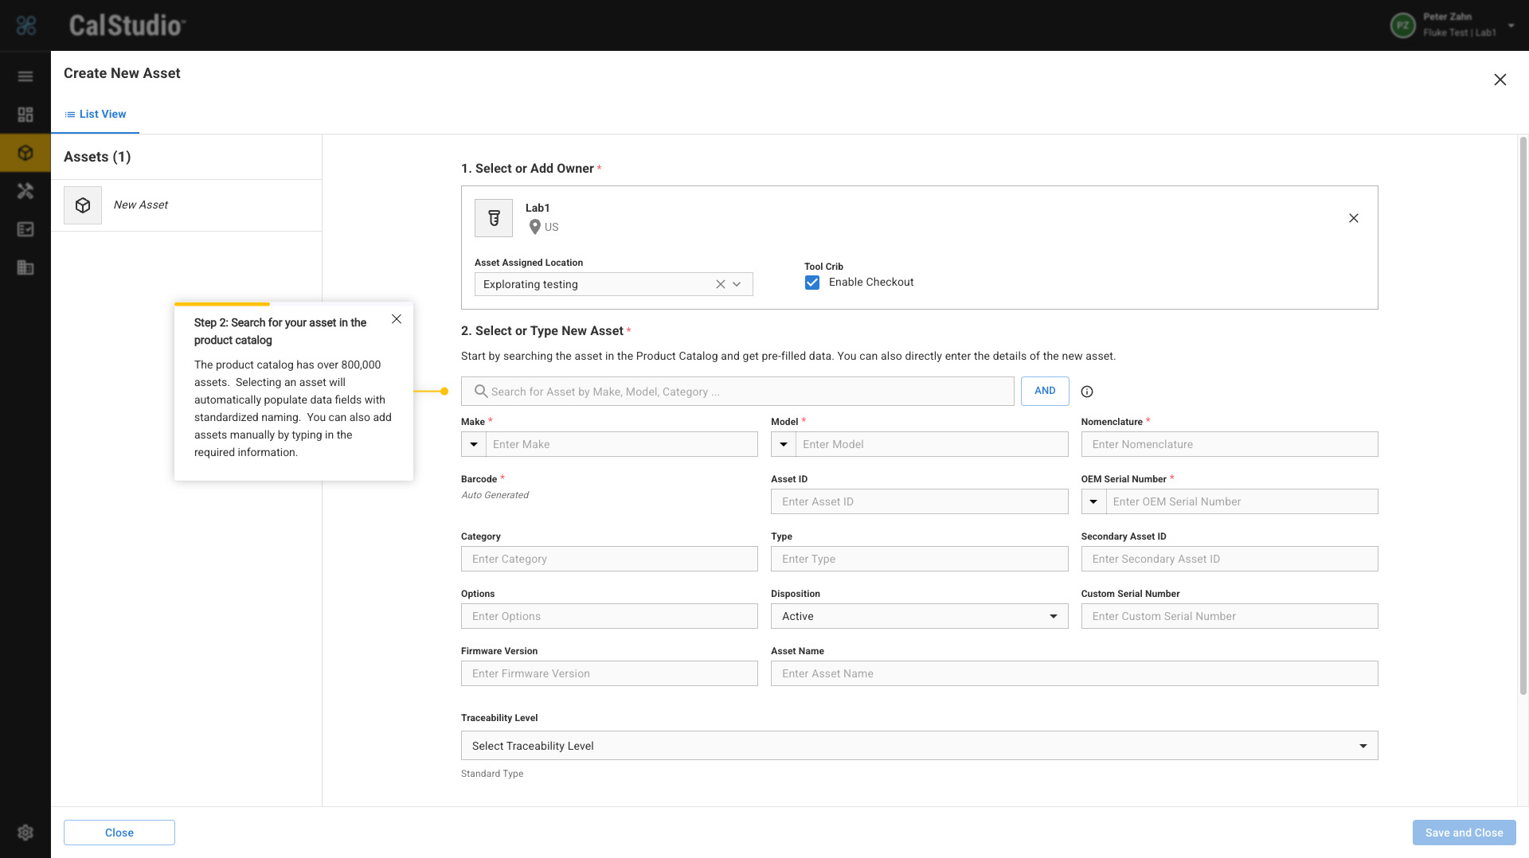The height and width of the screenshot is (858, 1529).
Task: Open the checklist tasks icon in sidebar
Action: point(25,229)
